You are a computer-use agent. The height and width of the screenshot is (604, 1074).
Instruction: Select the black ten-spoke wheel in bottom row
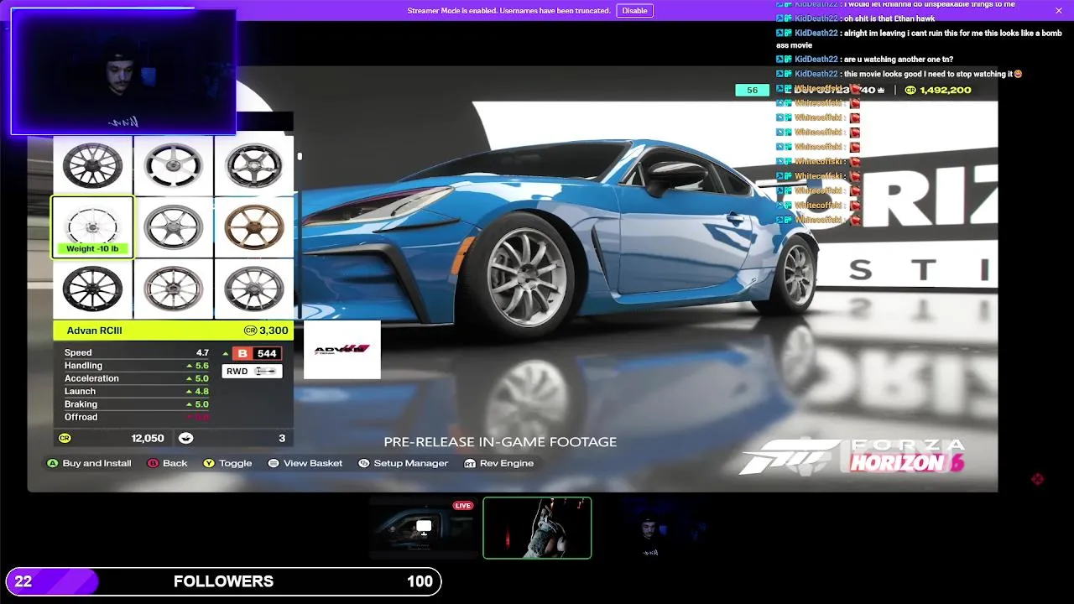coord(92,289)
